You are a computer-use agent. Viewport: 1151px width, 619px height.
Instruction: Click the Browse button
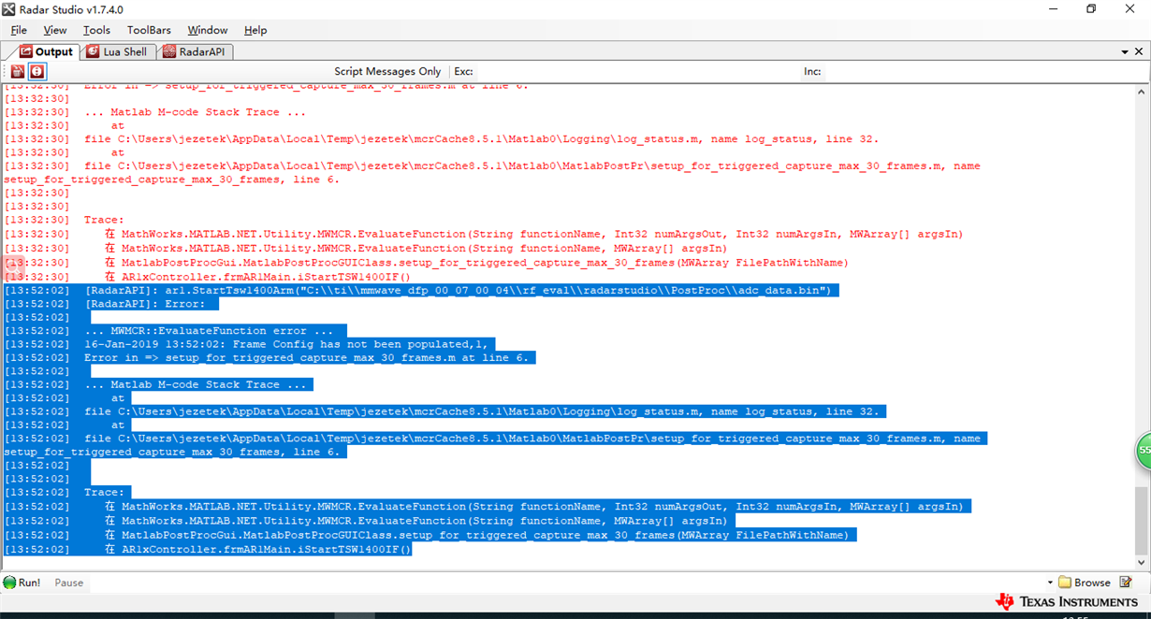(x=1085, y=583)
